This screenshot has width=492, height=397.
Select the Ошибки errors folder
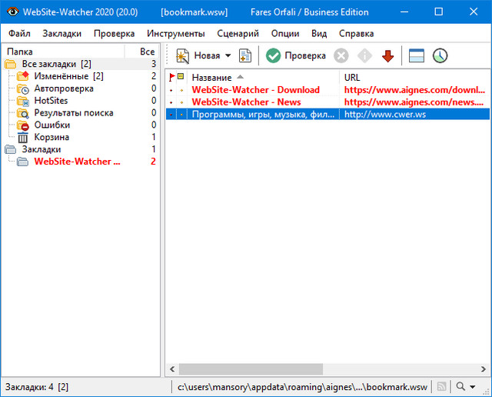[52, 125]
